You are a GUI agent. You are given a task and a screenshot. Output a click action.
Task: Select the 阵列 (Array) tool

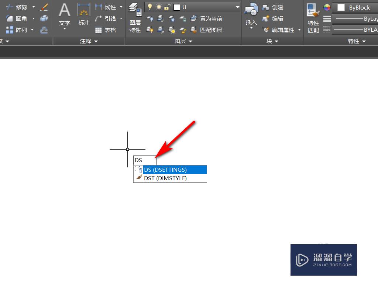coord(16,30)
